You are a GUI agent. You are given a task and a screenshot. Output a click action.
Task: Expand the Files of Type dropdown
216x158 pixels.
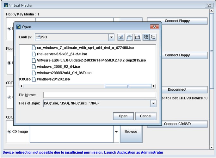[x=153, y=103]
